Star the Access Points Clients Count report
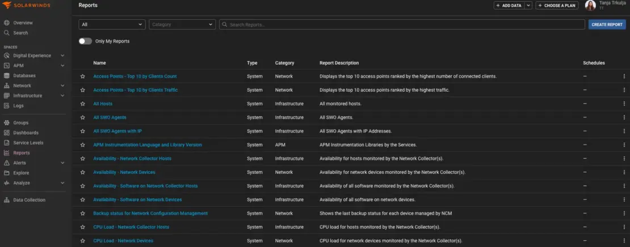The image size is (630, 247). pyautogui.click(x=83, y=76)
